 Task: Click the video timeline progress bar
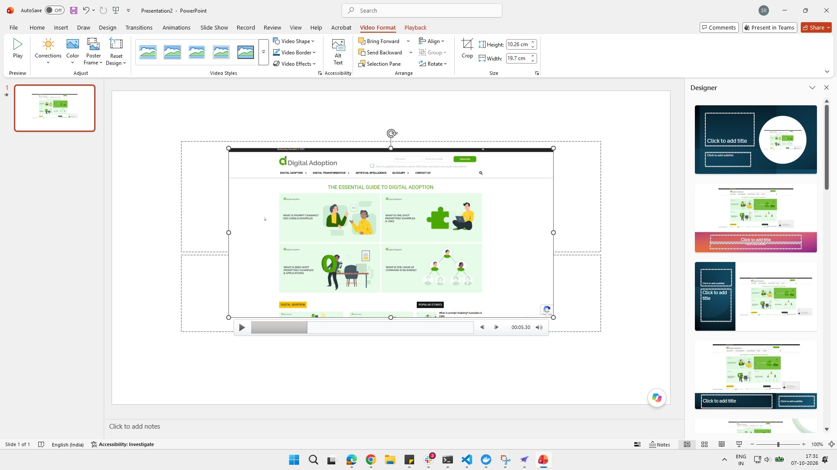[362, 327]
